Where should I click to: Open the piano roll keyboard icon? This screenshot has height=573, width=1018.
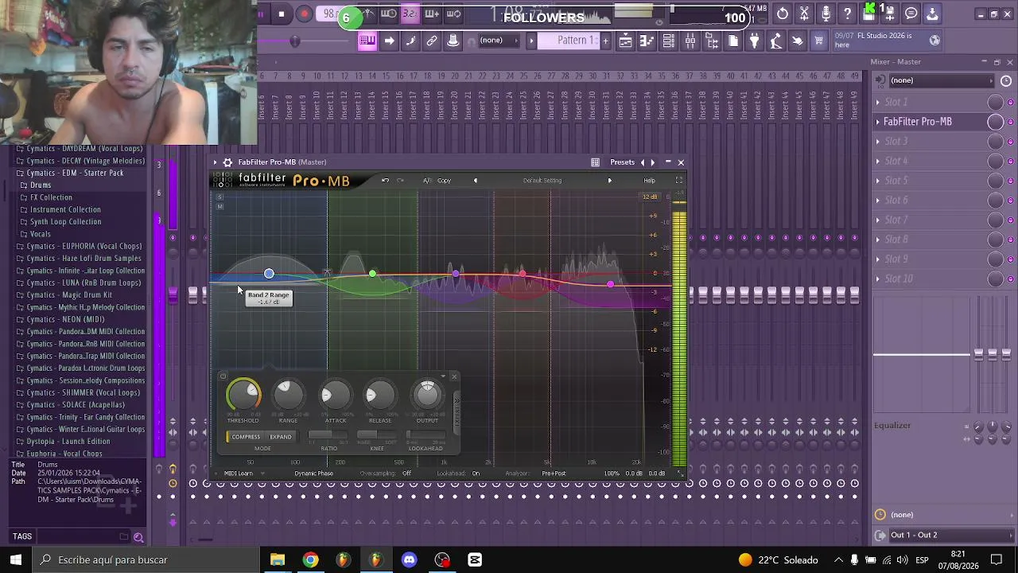coord(367,41)
